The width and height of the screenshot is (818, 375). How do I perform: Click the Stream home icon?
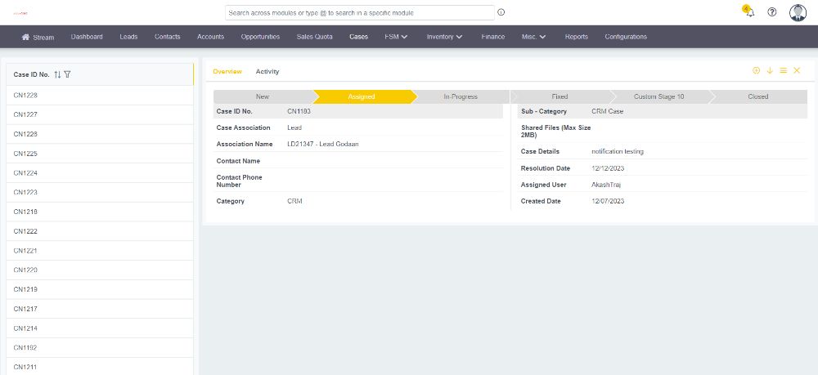pos(26,37)
